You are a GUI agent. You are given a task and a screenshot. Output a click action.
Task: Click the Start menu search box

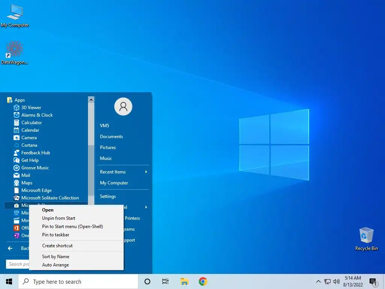coord(18,264)
